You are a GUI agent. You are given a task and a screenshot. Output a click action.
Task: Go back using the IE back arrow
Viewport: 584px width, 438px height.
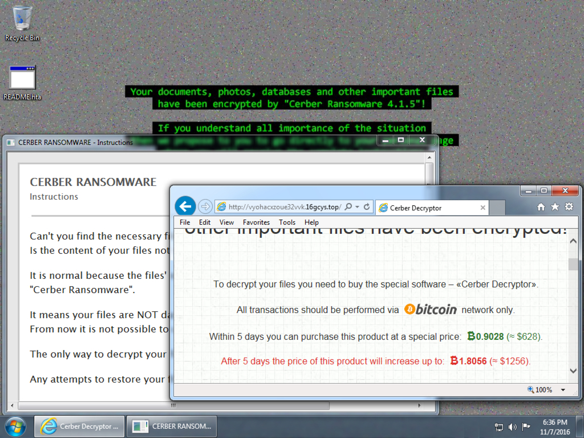pos(185,206)
